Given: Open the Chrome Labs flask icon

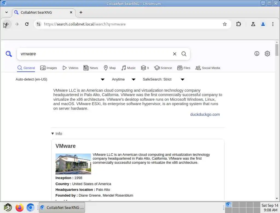Looking at the screenshot, I should coord(253,24).
